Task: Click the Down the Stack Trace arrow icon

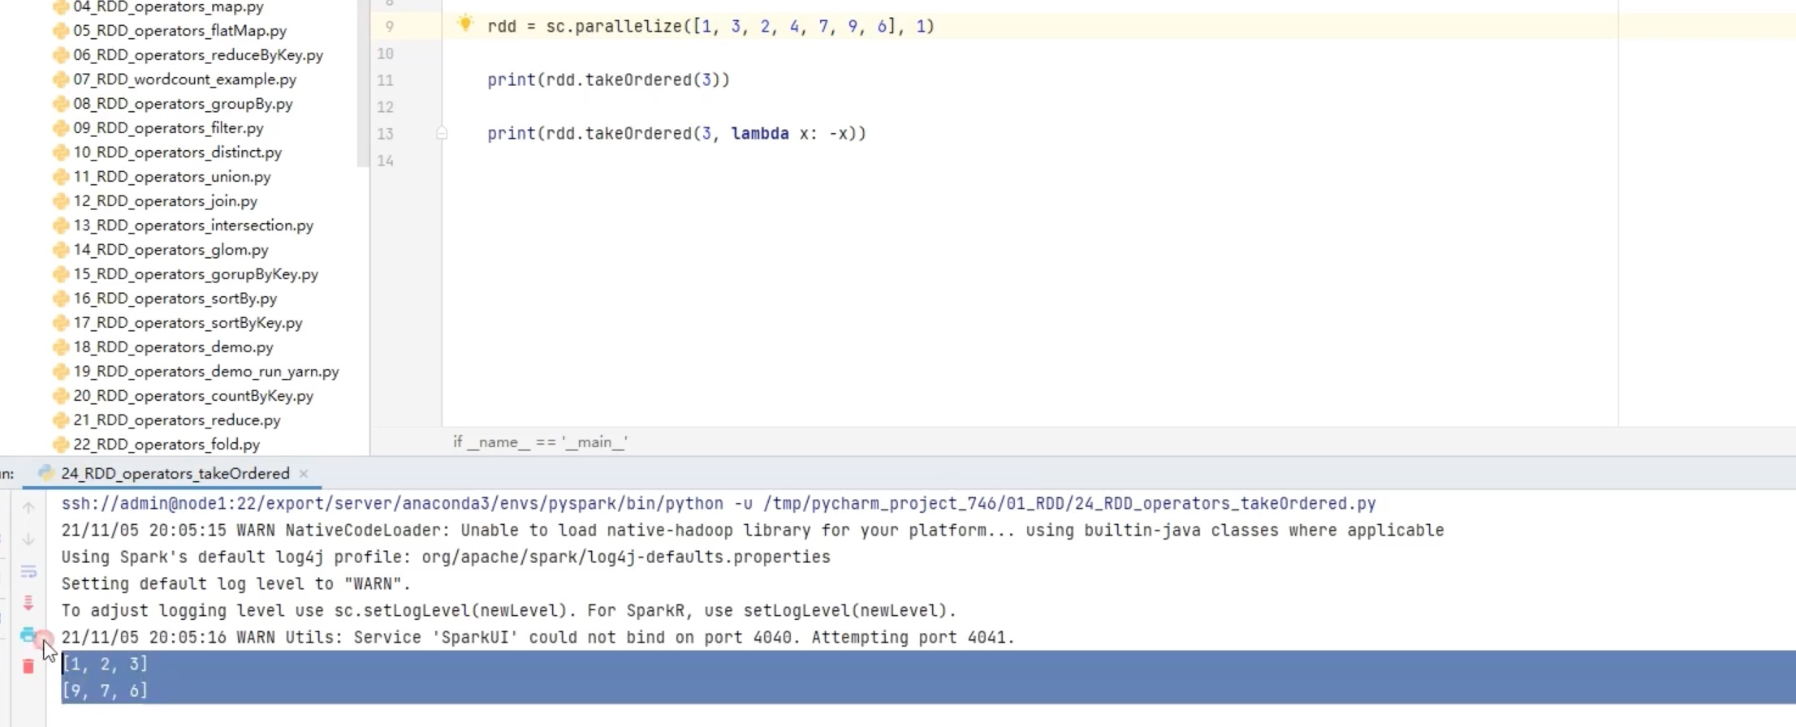Action: [x=28, y=540]
